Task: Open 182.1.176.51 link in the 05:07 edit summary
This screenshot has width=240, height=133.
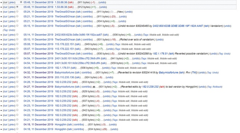Action: [160, 54]
